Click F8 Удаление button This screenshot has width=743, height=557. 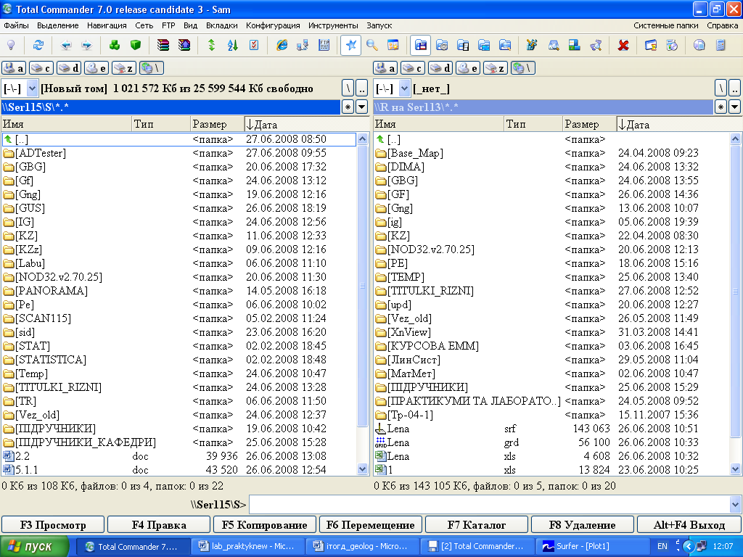coord(583,525)
